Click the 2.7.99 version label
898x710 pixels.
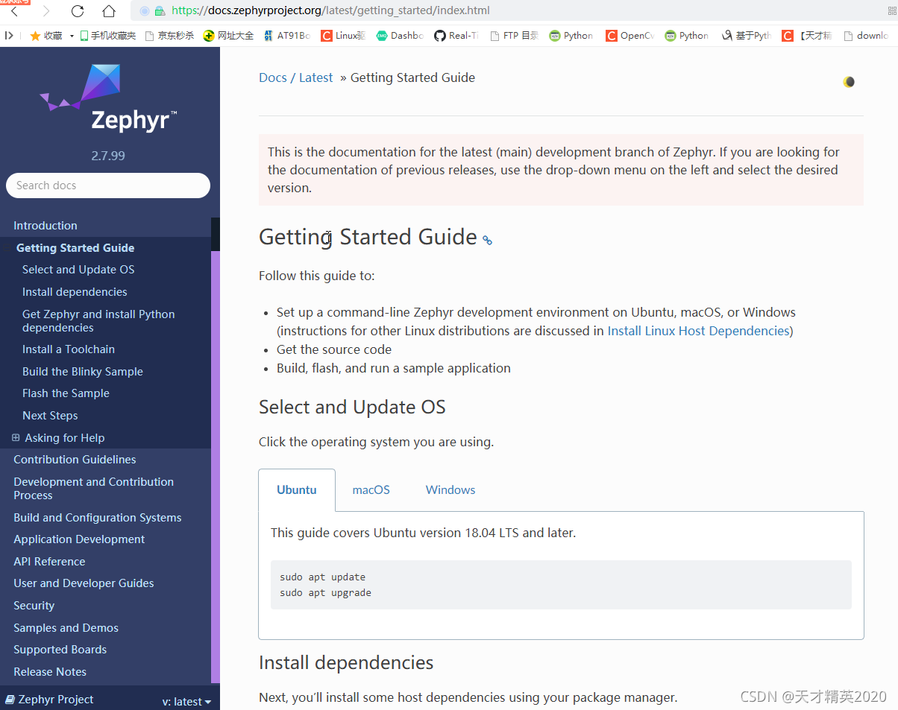coord(108,156)
